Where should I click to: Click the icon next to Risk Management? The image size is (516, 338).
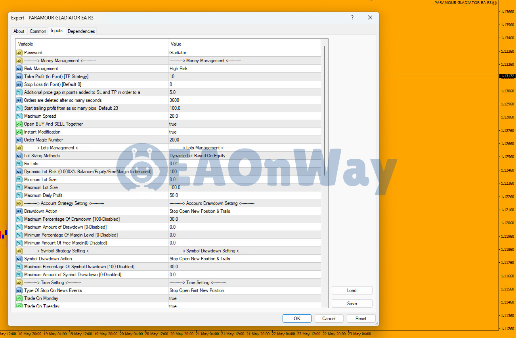coord(19,69)
